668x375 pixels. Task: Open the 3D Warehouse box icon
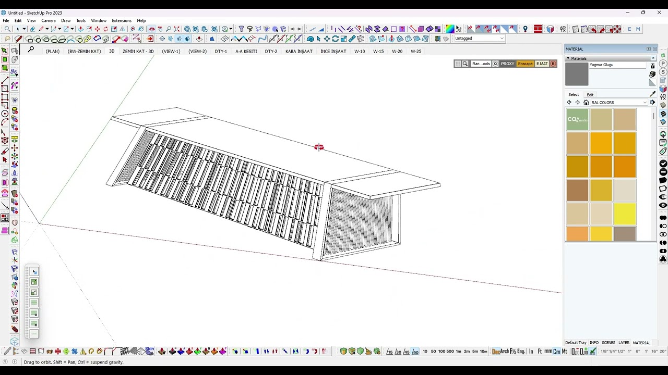pos(550,29)
